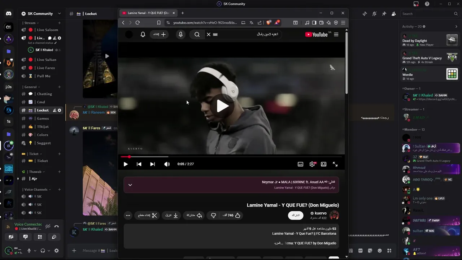Open the Suggest channel
Screen dimensions: 462x260
(41, 143)
